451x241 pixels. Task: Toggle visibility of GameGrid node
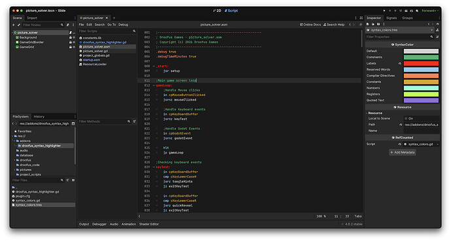point(74,47)
